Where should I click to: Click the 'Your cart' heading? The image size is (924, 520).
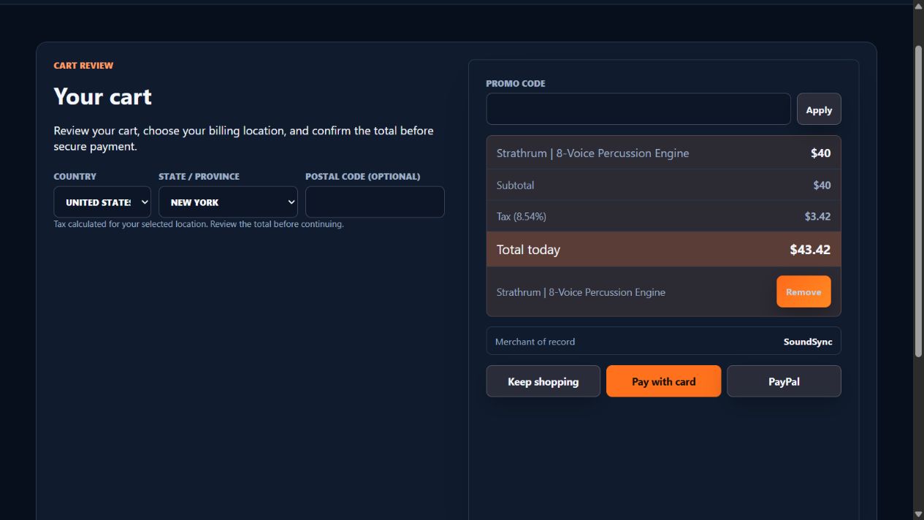(x=103, y=96)
